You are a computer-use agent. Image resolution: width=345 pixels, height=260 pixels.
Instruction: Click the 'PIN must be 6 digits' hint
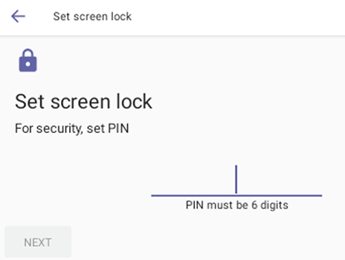point(237,205)
